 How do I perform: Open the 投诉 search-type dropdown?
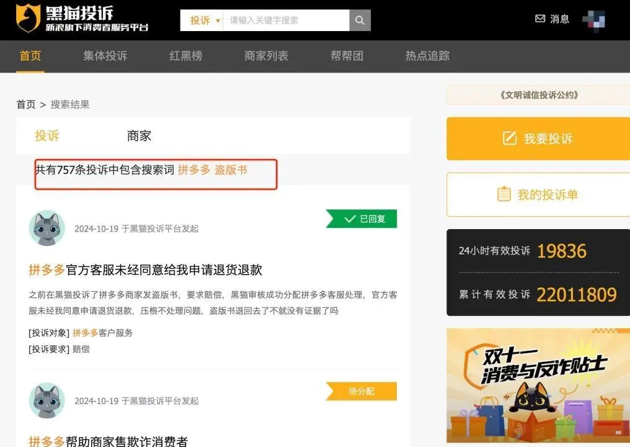(202, 20)
